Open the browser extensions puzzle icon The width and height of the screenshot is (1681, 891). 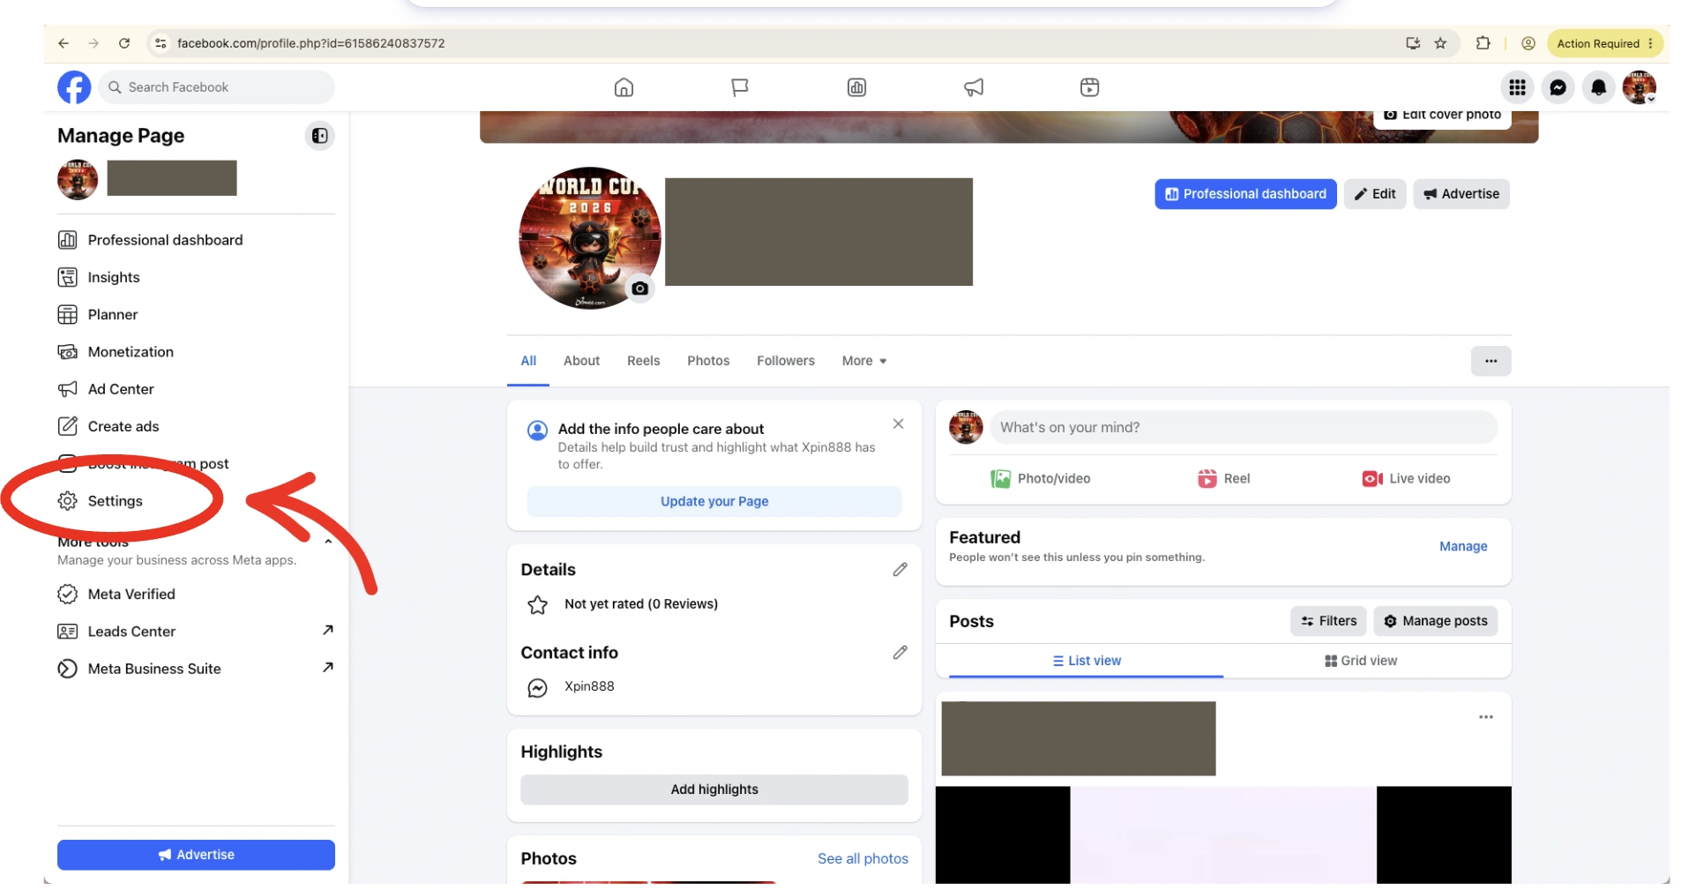click(1483, 43)
